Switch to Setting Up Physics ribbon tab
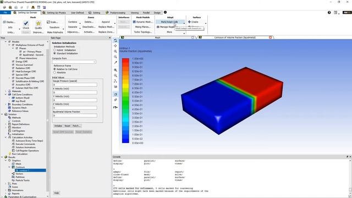This screenshot has height=198, width=352. [x=54, y=13]
